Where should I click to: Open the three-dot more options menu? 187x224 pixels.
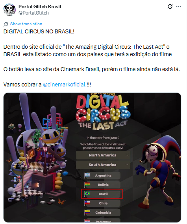click(178, 7)
